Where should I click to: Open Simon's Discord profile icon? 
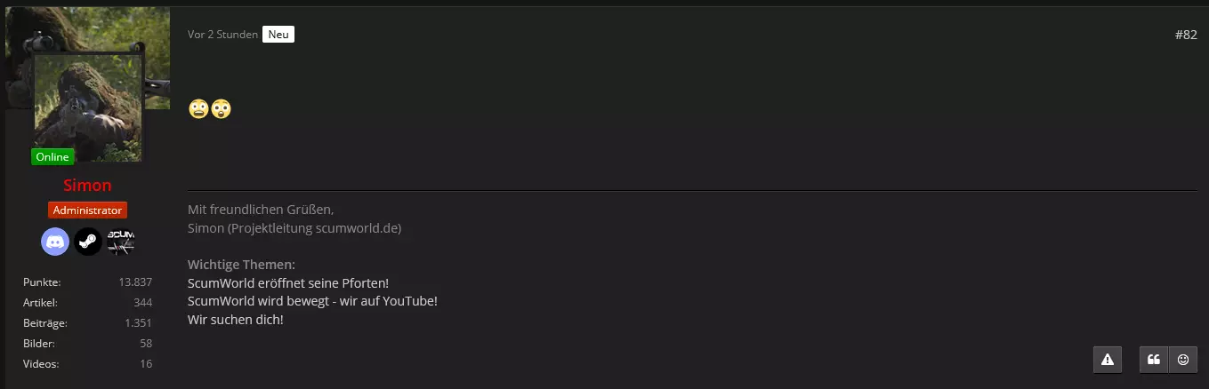click(x=55, y=242)
